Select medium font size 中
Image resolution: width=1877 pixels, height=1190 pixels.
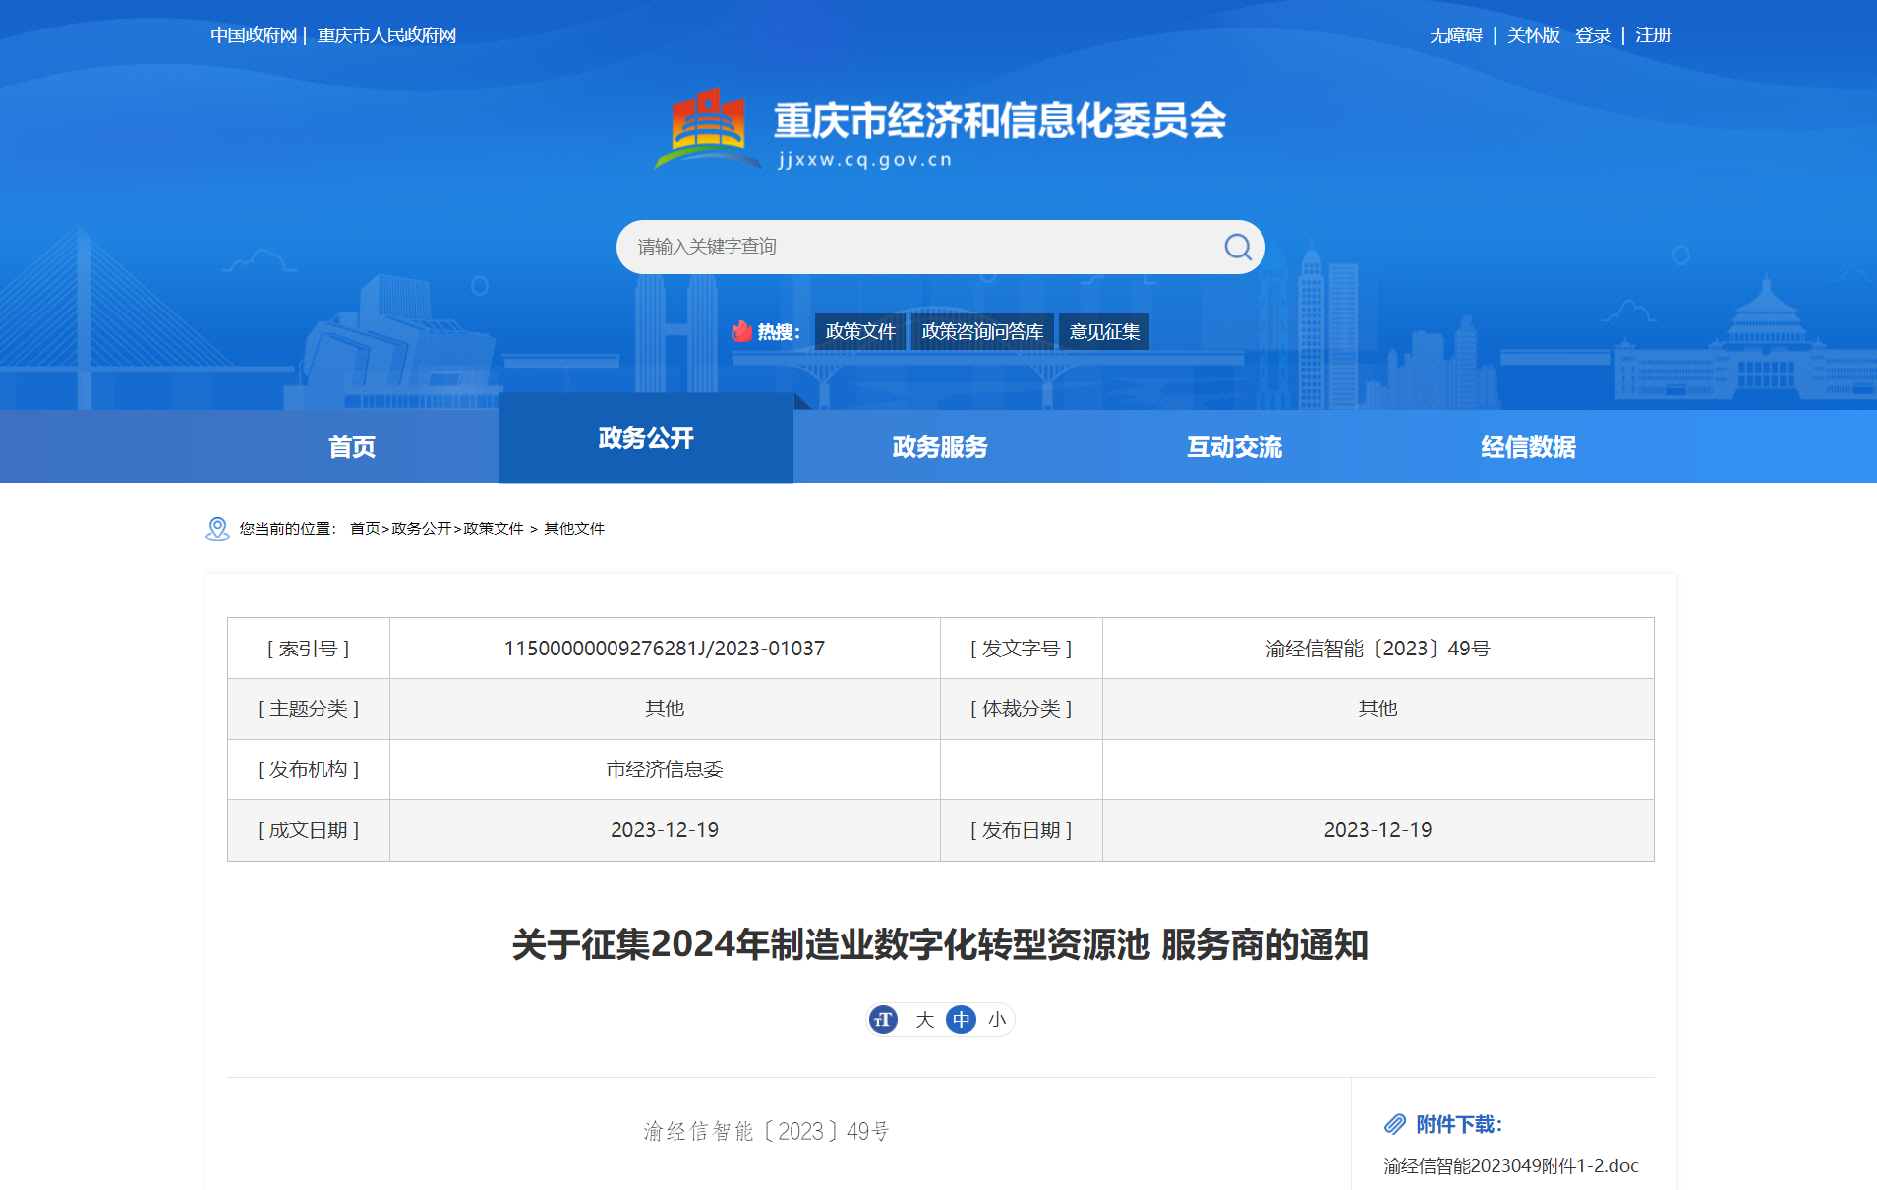(x=961, y=1020)
